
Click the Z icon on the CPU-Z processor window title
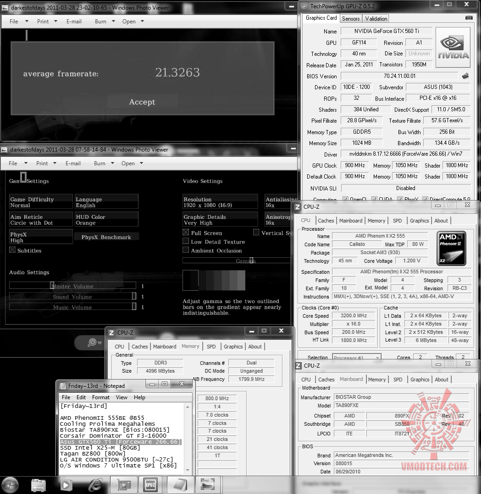pos(297,207)
